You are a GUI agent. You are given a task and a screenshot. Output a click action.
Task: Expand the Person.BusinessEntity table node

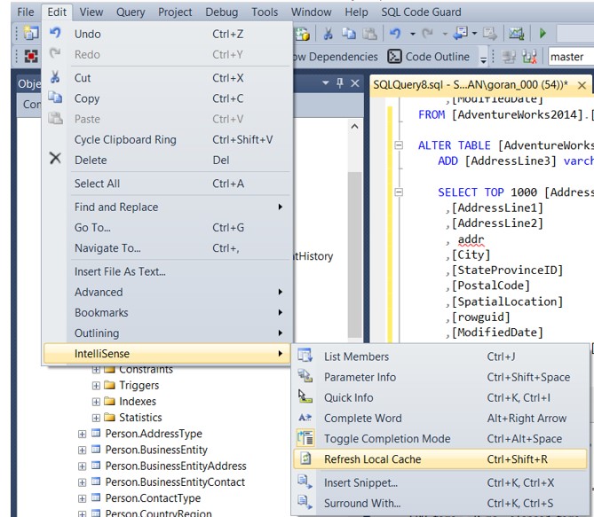click(x=82, y=450)
